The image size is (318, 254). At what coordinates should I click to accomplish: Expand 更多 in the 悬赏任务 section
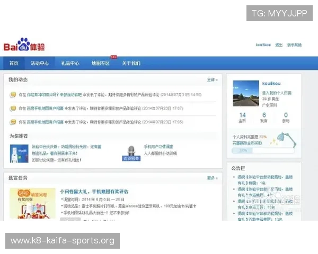pyautogui.click(x=212, y=178)
